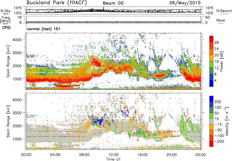Image resolution: width=232 pixels, height=161 pixels.
Task: Click the "-15" label on Velocity colorbar
Action: coord(218,124)
